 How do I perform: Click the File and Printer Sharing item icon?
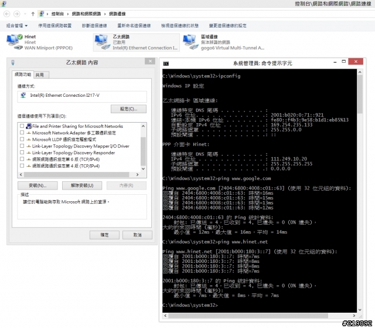pyautogui.click(x=29, y=126)
